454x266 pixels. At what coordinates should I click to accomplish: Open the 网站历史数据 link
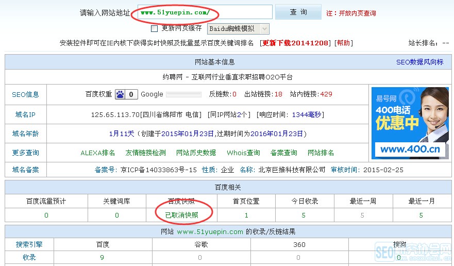196,153
